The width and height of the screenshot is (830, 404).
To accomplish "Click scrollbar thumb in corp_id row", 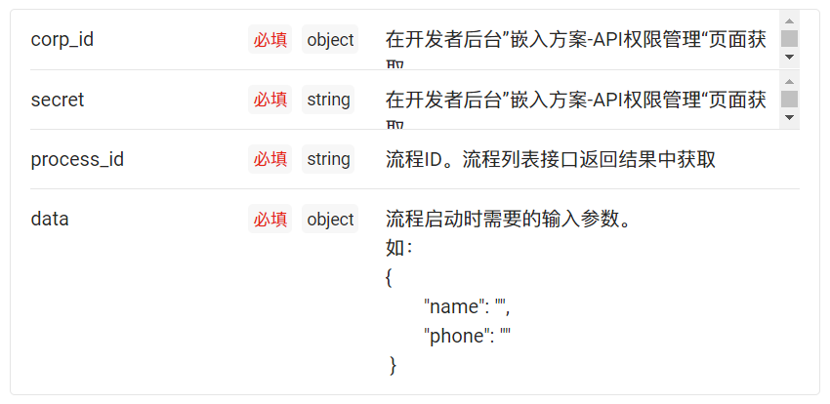I will click(789, 39).
